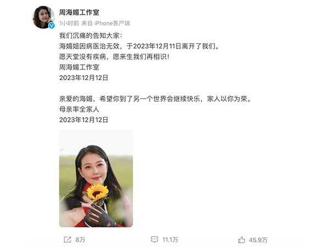330x247 pixels.
Task: Click the blue verified badge on avatar
Action: 52,26
